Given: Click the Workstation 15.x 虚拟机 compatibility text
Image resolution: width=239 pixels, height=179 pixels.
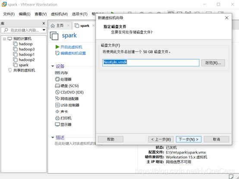Looking at the screenshot, I should coord(186,157).
